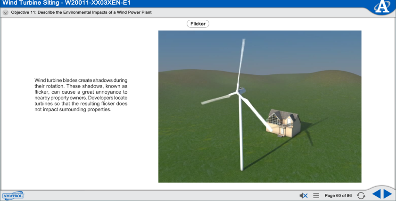Expand the Objective 11 dropdown chevron
This screenshot has height=201, width=396.
pyautogui.click(x=5, y=12)
